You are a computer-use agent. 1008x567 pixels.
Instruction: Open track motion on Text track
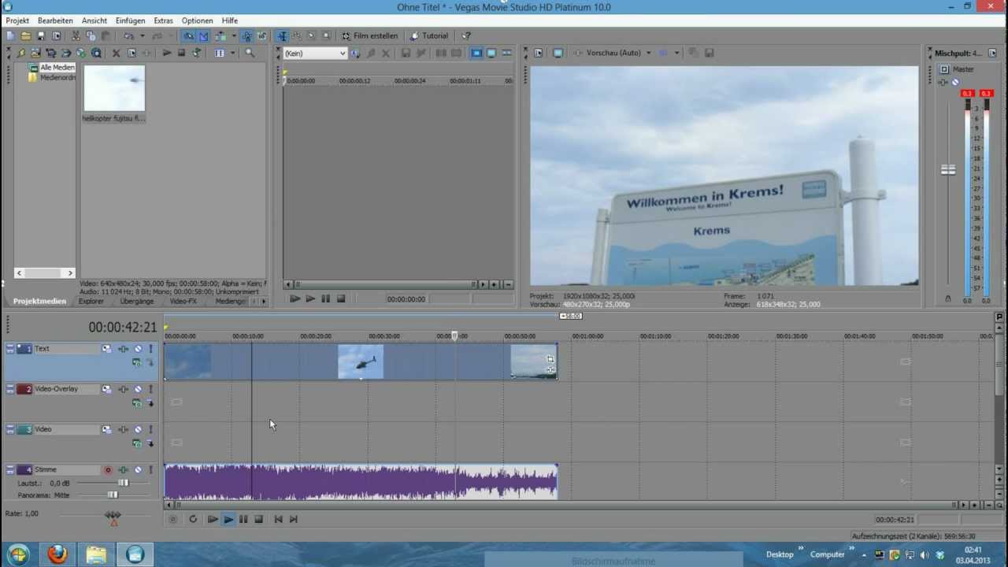[x=106, y=349]
